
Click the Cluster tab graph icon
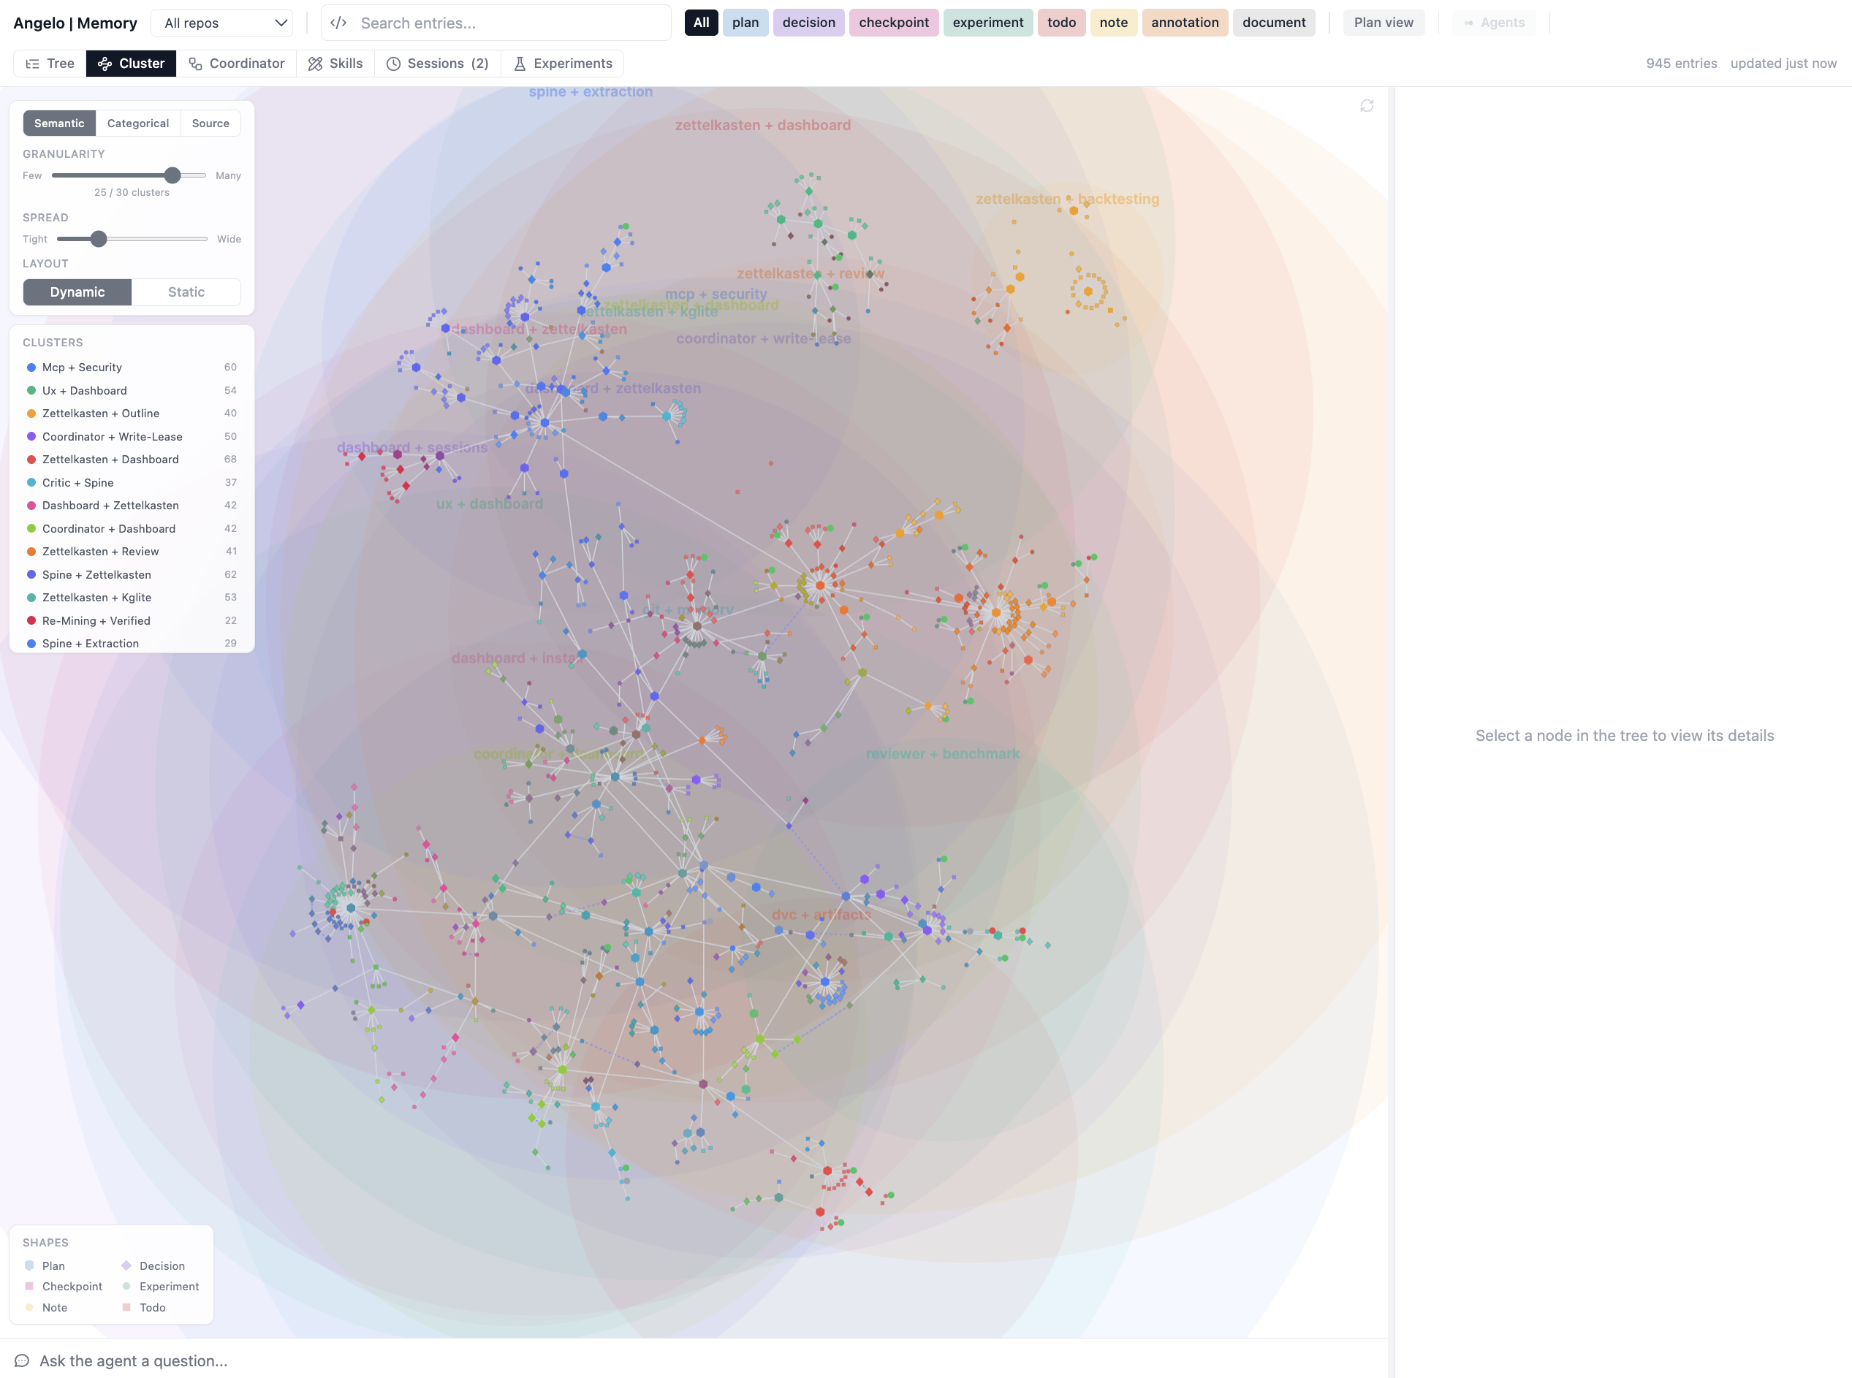tap(105, 64)
